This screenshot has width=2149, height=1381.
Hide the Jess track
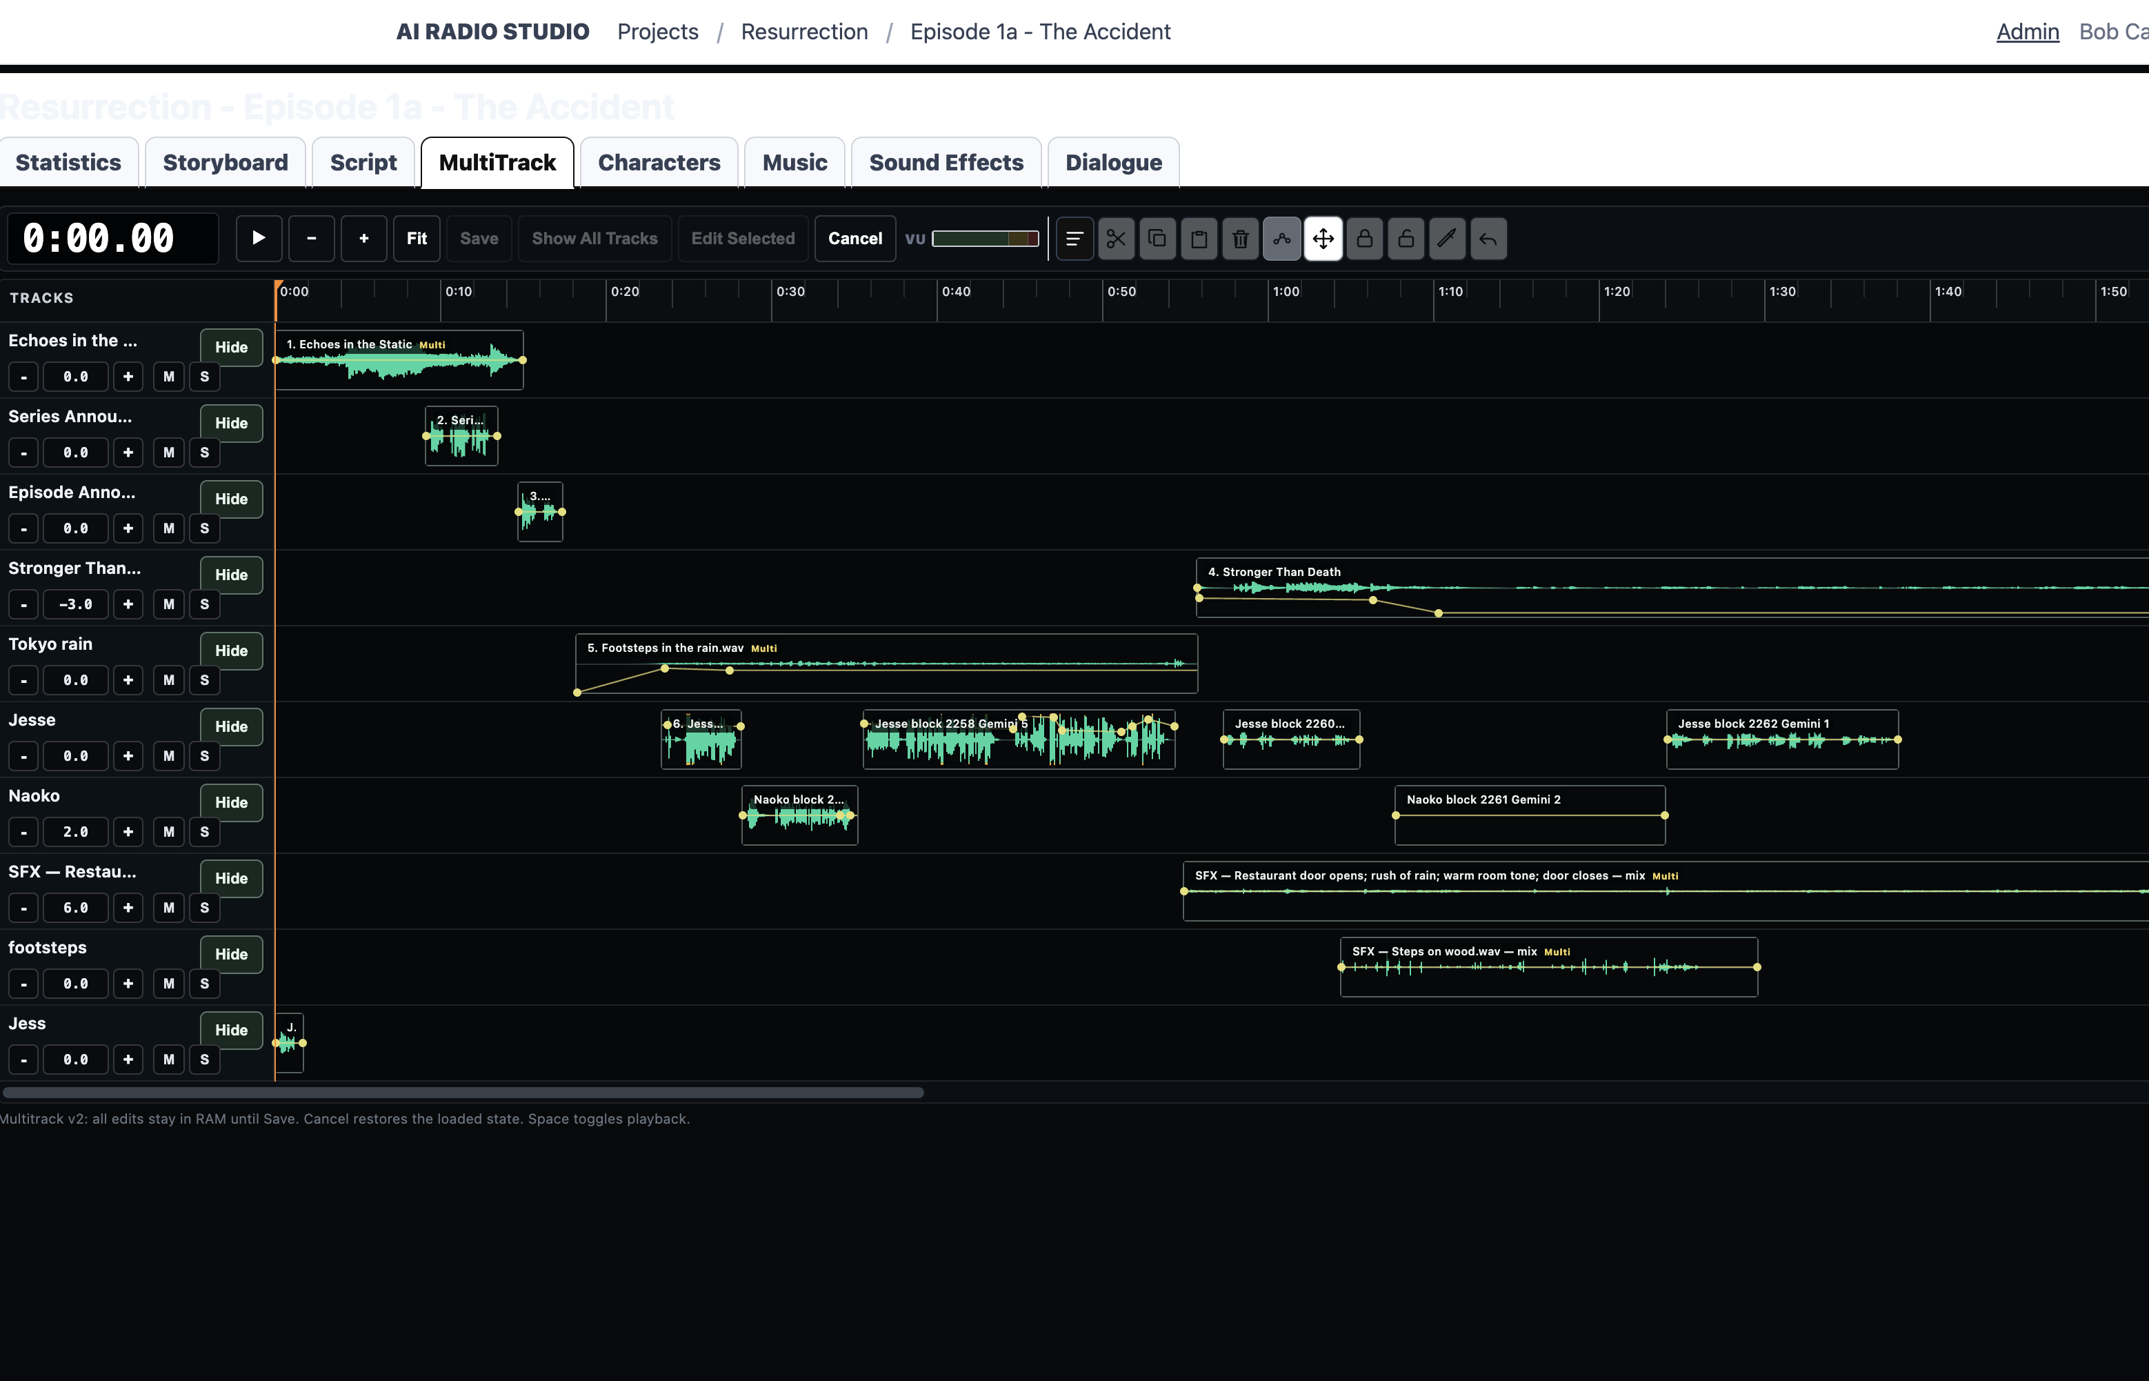[231, 1031]
